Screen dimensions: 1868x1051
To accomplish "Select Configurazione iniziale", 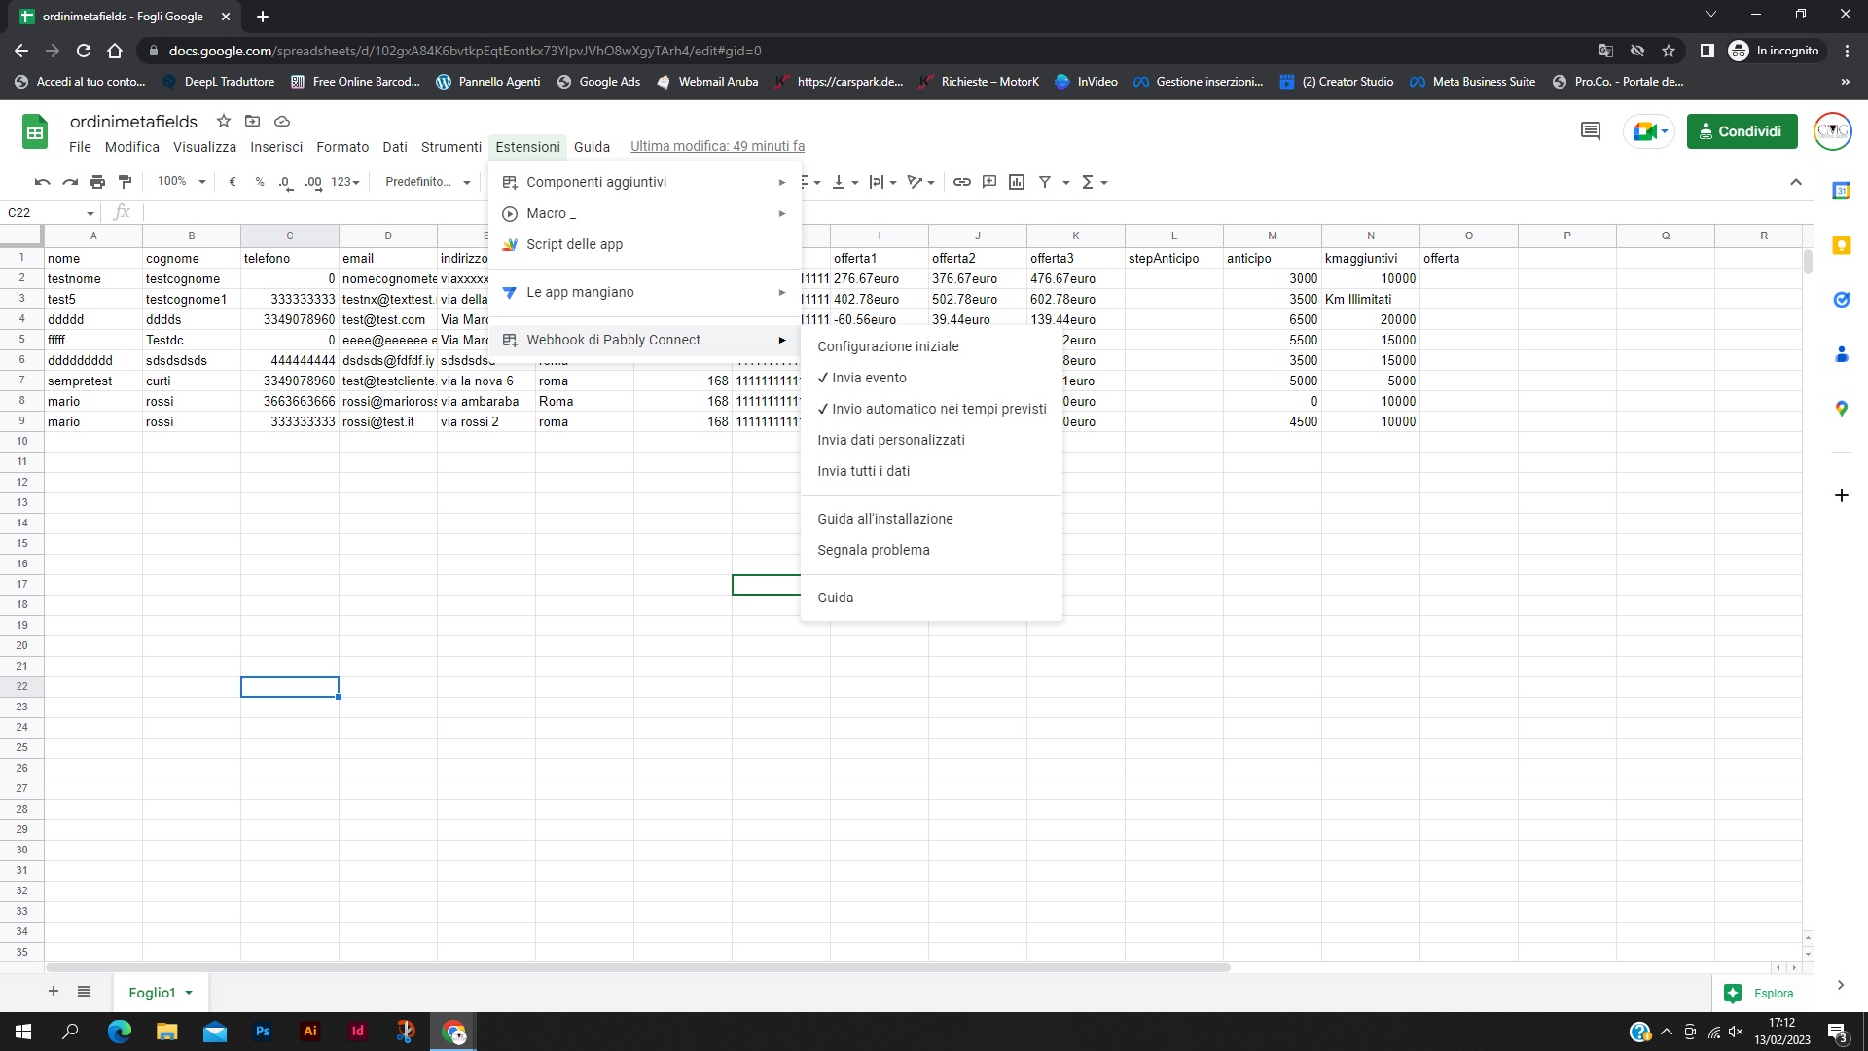I will (x=931, y=346).
